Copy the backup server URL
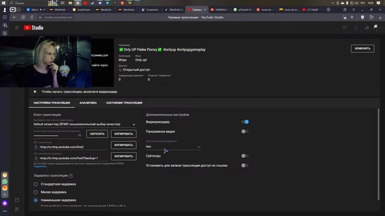Image resolution: width=385 pixels, height=216 pixels. click(123, 156)
